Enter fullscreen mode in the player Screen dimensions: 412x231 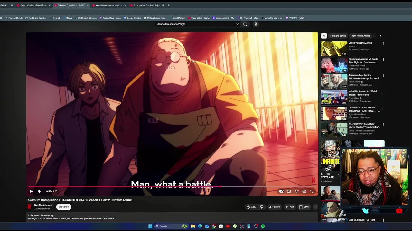(x=312, y=191)
